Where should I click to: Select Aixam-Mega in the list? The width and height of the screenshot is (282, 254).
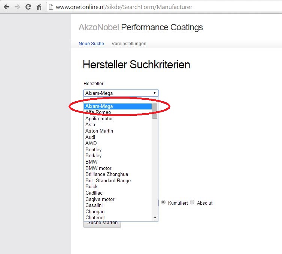point(118,106)
